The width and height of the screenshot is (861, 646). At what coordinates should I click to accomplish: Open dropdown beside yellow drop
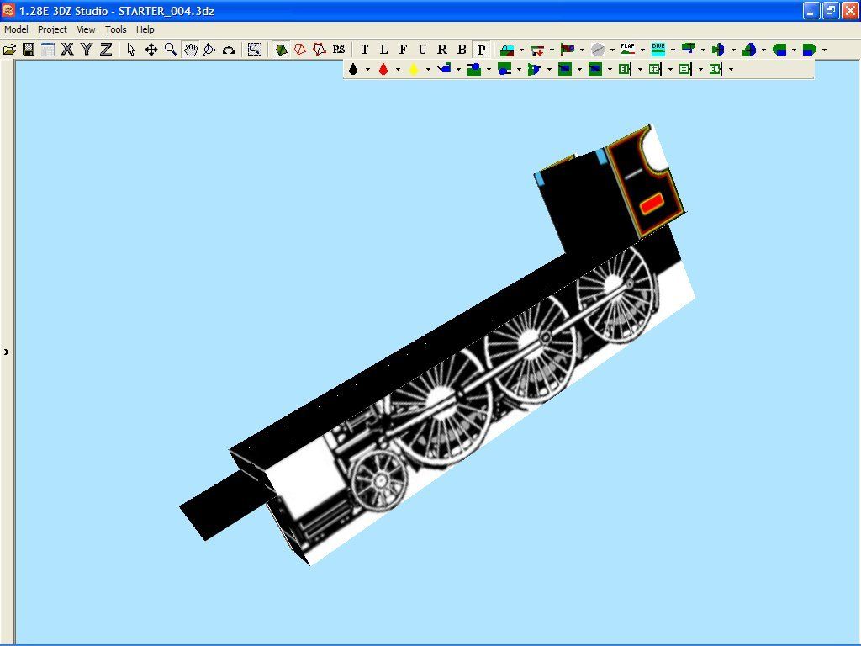428,69
